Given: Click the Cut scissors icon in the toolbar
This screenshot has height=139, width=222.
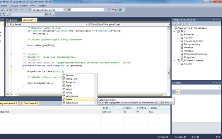Looking at the screenshot, I should 2,10.
